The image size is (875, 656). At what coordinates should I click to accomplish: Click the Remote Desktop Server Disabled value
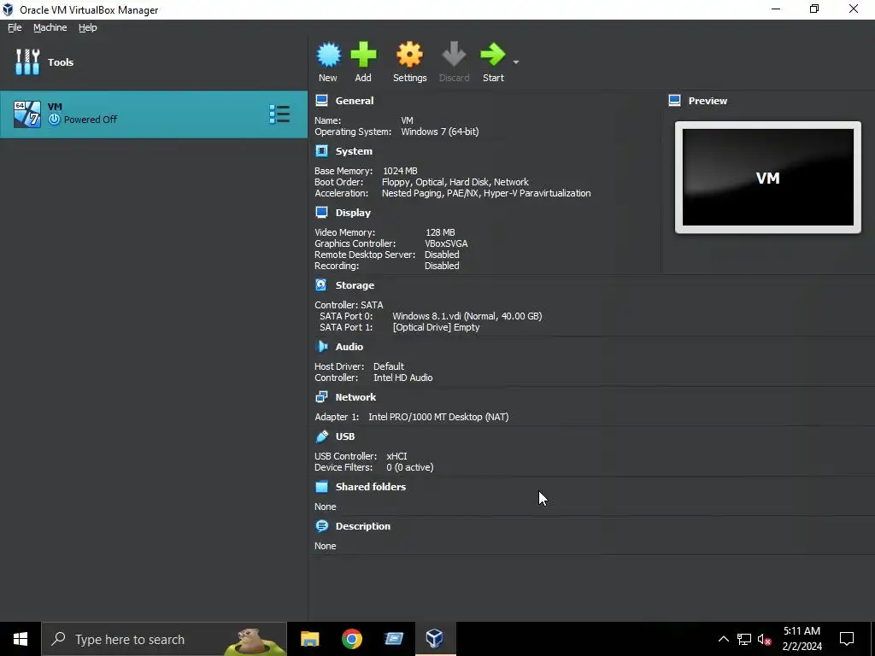[442, 255]
